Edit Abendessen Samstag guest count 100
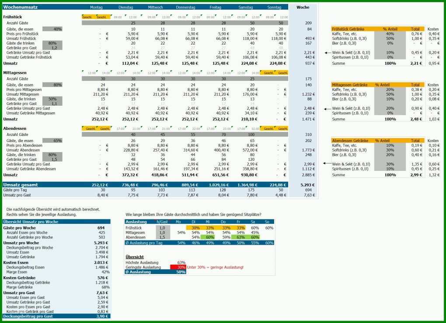Viewport: 446px width, 323px height. (251, 135)
